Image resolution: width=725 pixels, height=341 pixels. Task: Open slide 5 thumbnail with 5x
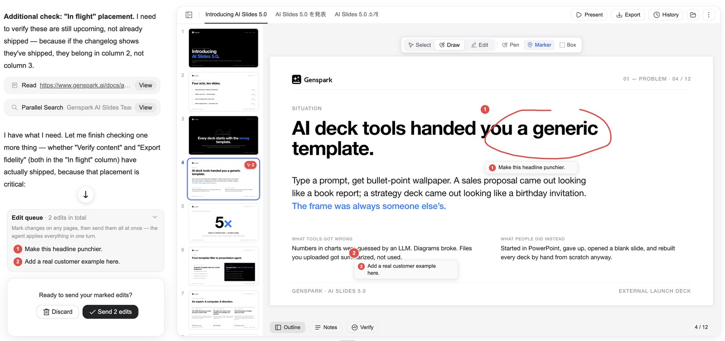point(223,223)
